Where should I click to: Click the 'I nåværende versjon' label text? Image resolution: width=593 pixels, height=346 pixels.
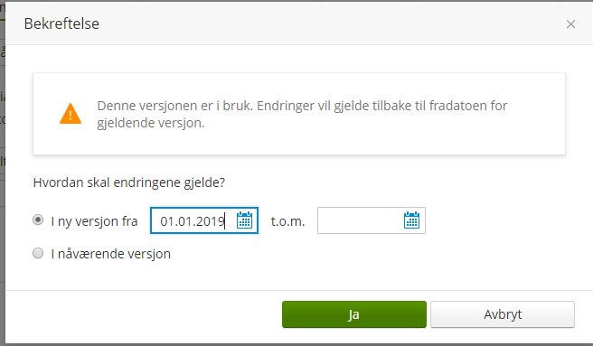(111, 254)
